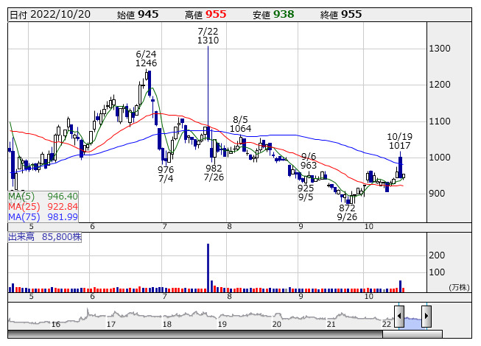Click the 高値 955 high price
Image resolution: width=481 pixels, height=346 pixels.
(206, 15)
